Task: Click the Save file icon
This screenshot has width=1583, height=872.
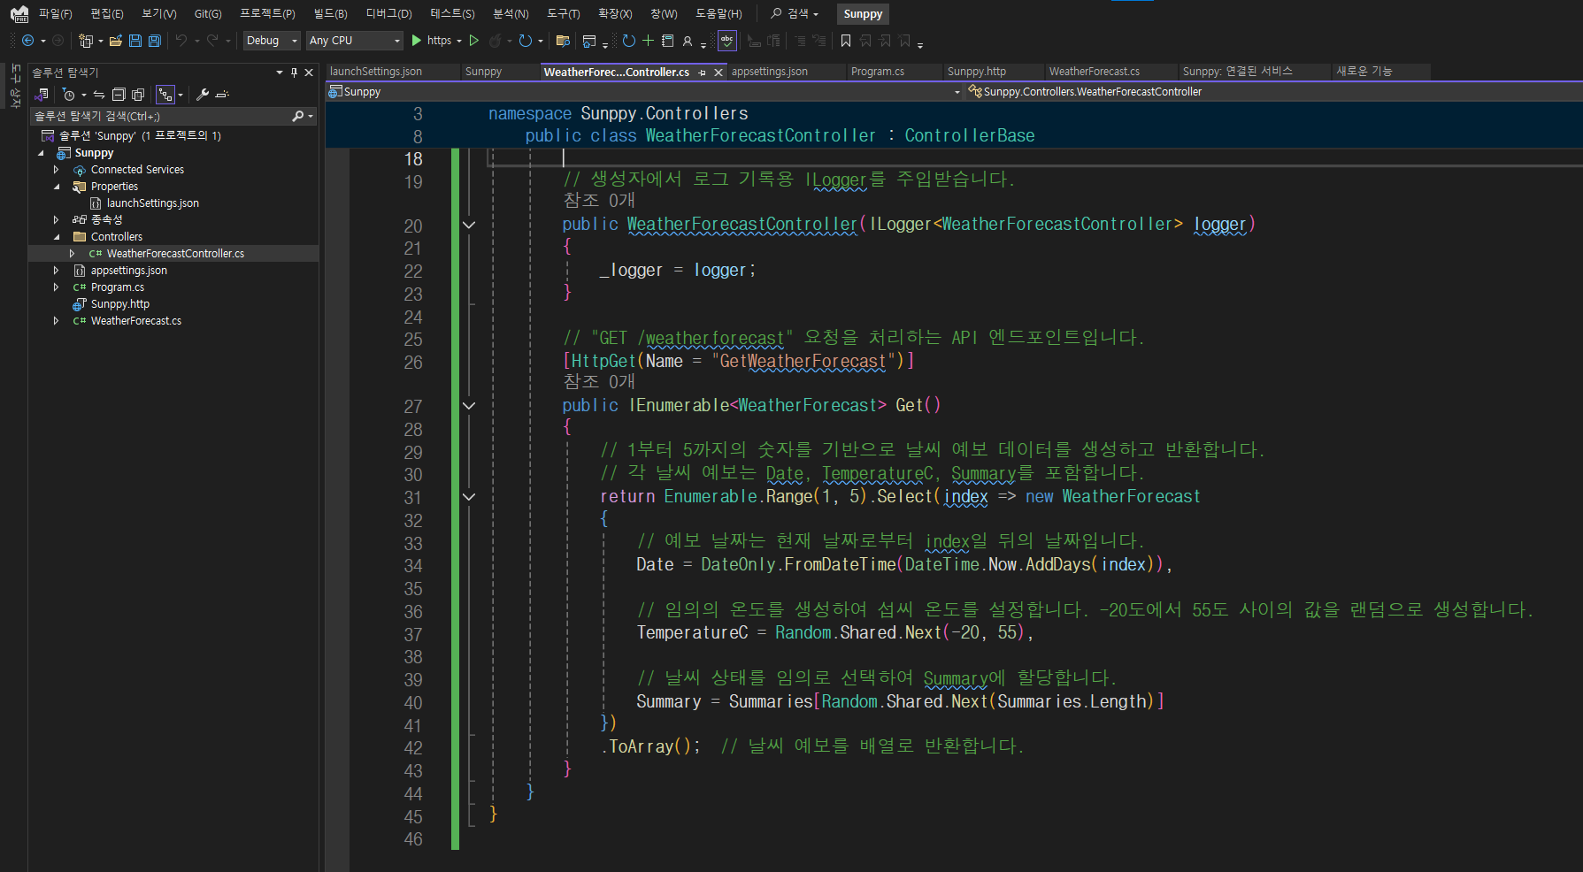Action: coord(135,41)
